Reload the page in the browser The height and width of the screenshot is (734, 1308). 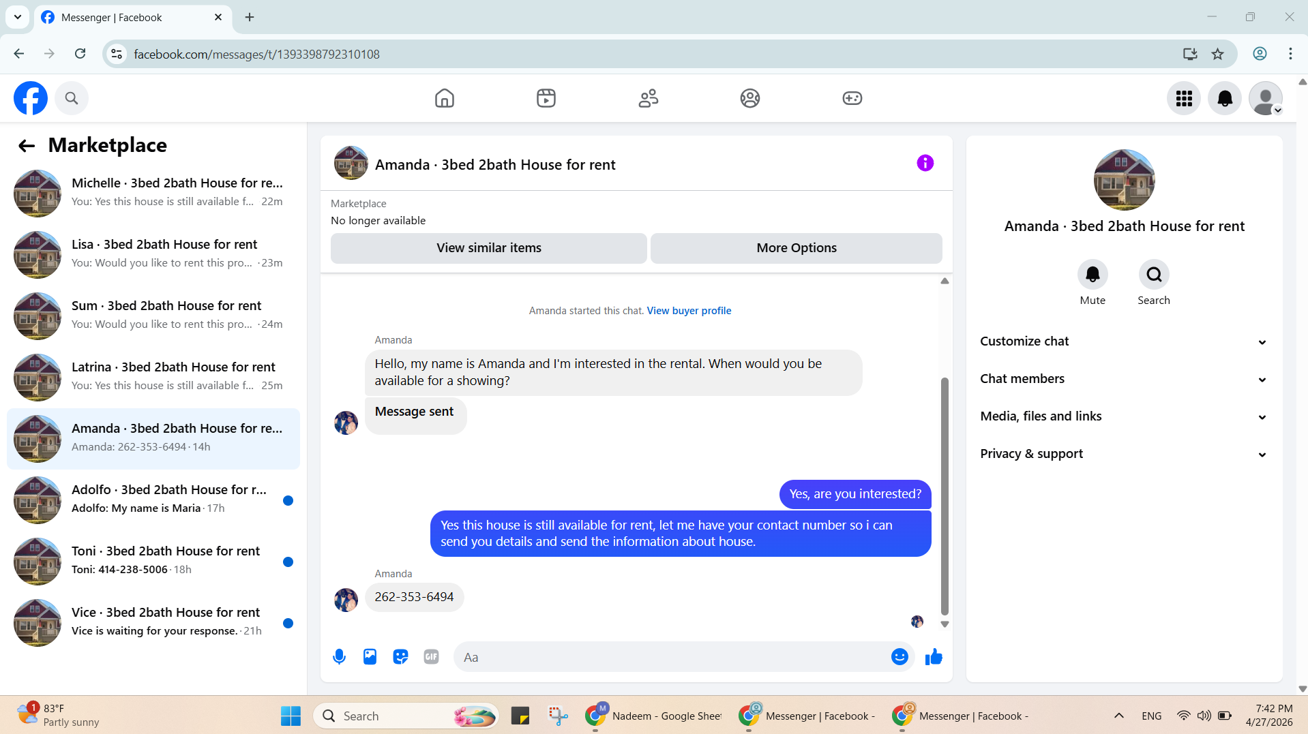80,54
